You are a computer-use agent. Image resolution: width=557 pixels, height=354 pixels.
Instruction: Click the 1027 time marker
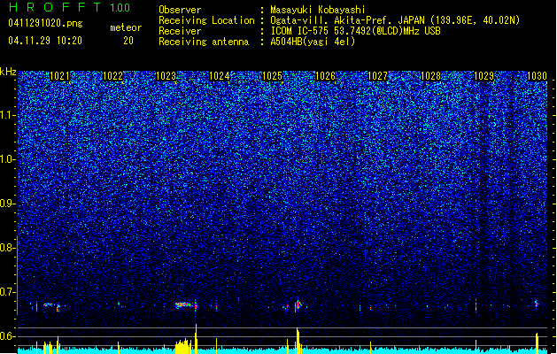[x=377, y=76]
